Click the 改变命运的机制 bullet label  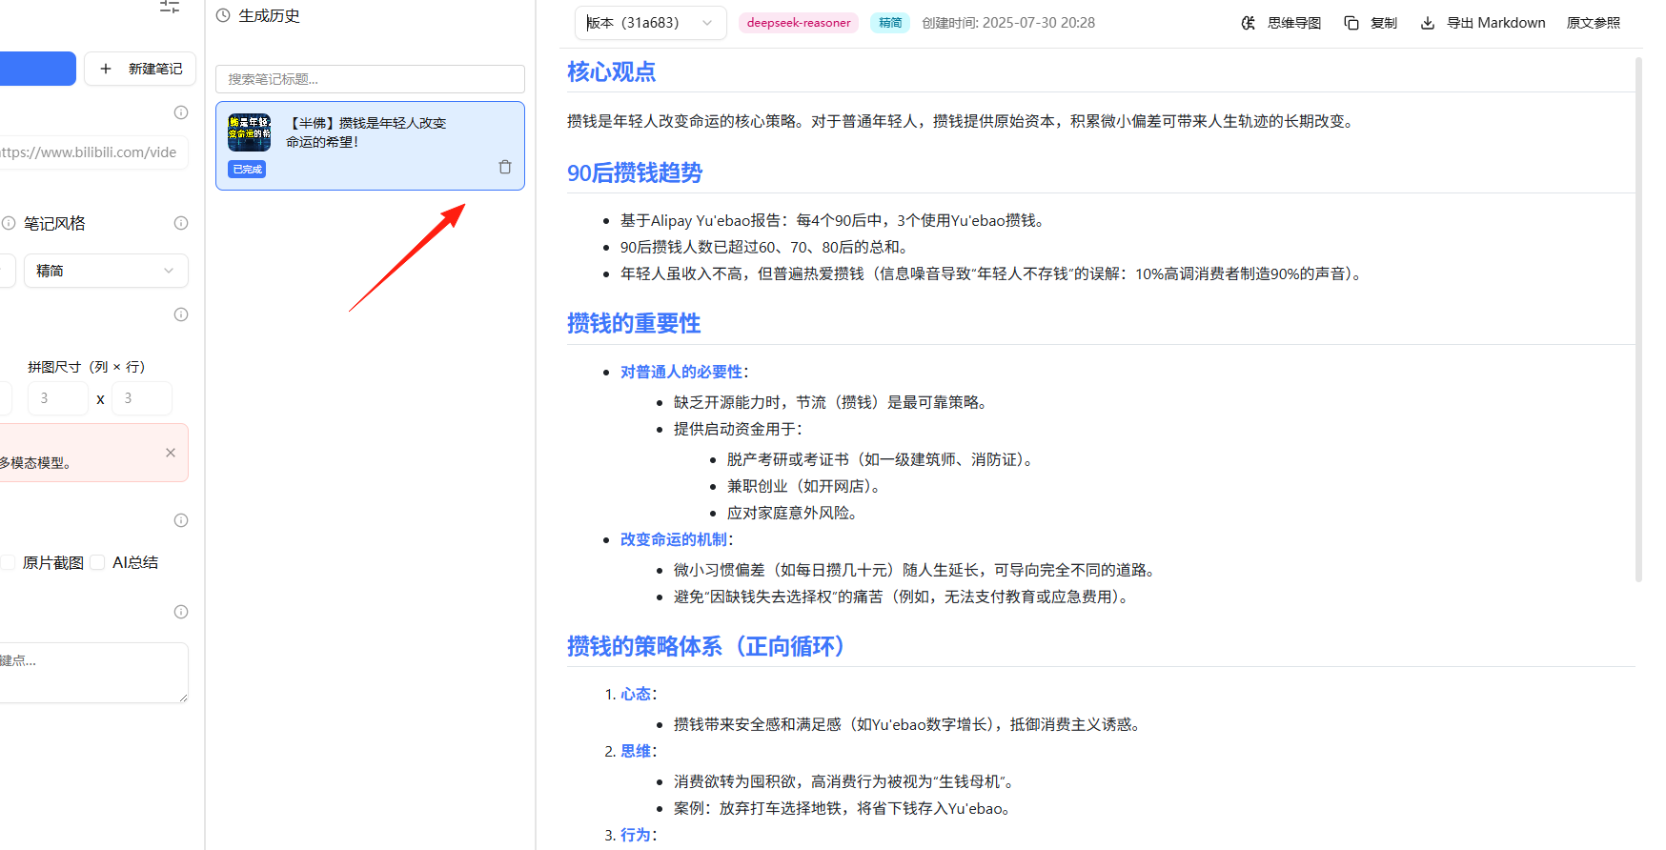coord(674,539)
